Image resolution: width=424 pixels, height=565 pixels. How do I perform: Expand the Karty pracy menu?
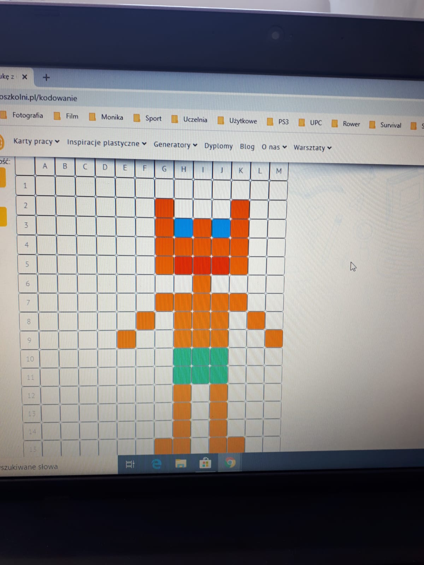(36, 141)
